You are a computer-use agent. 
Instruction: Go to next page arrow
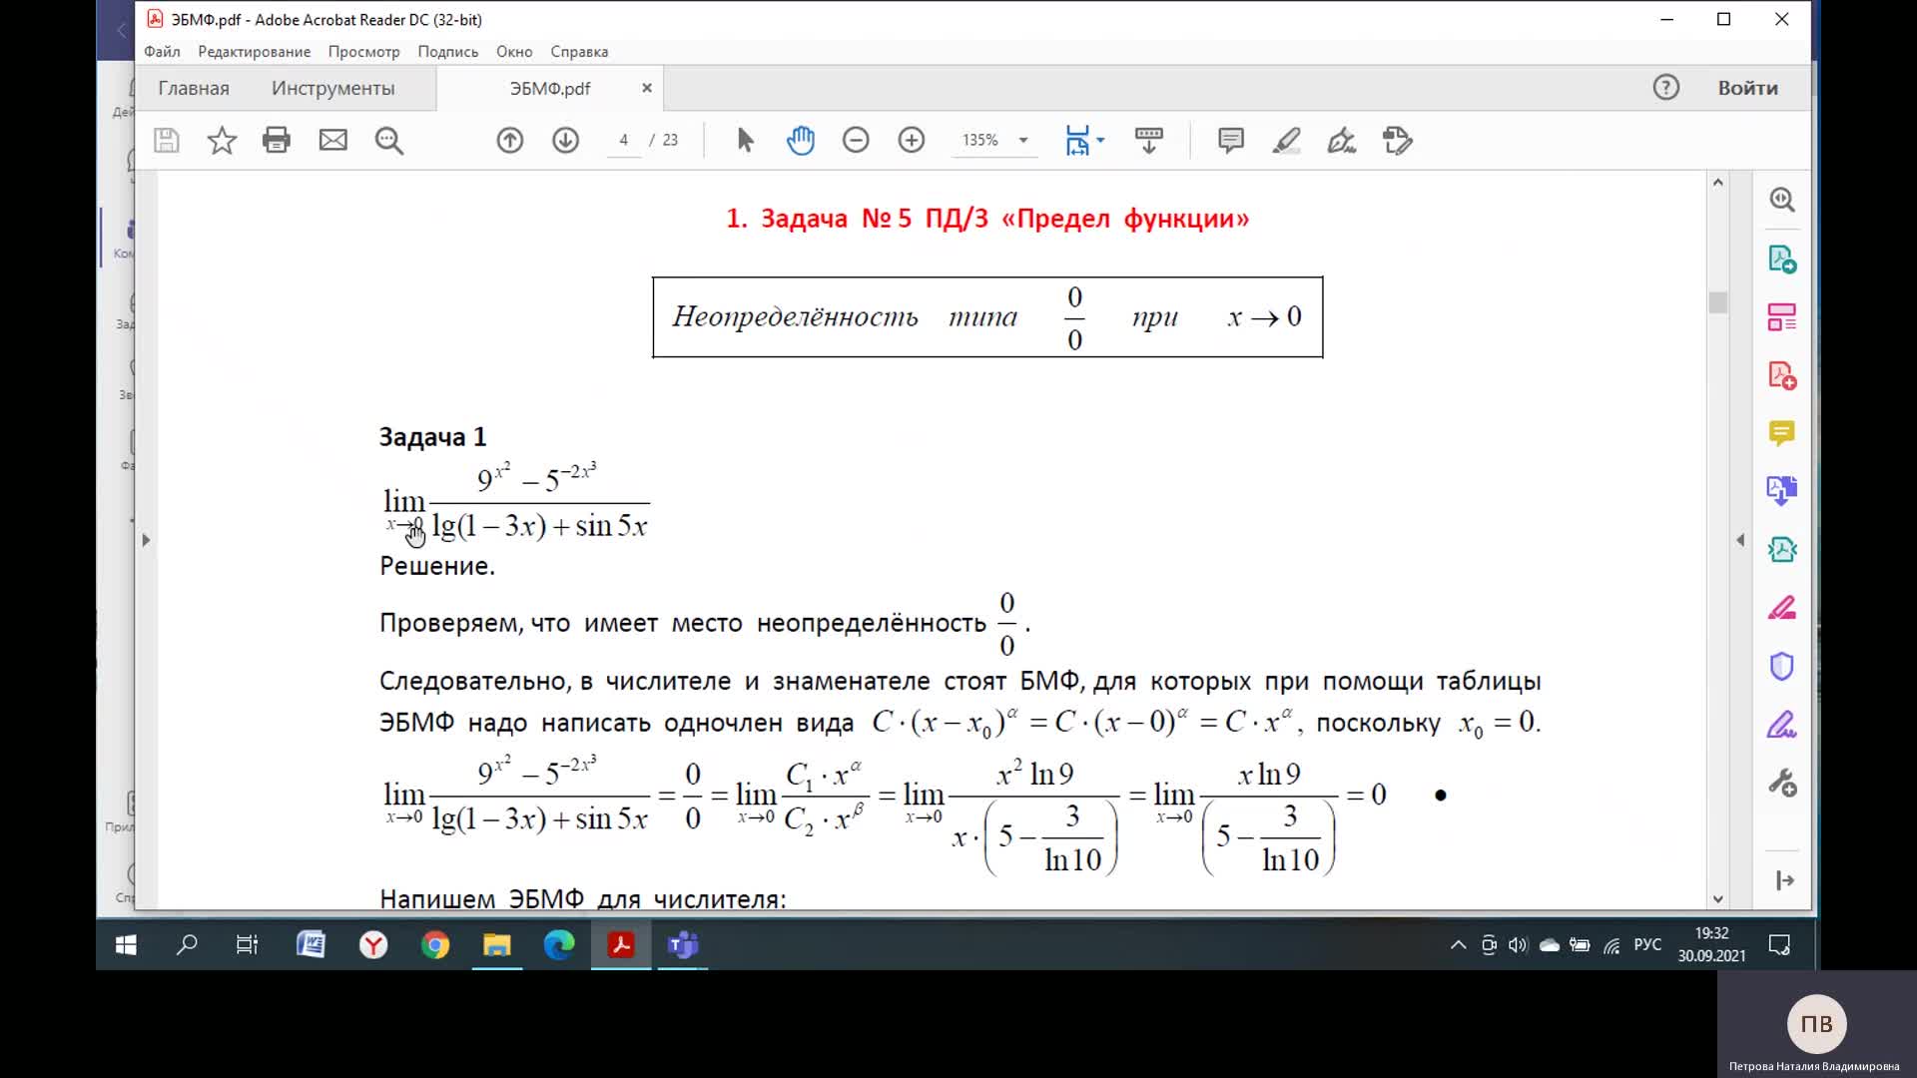pyautogui.click(x=566, y=141)
